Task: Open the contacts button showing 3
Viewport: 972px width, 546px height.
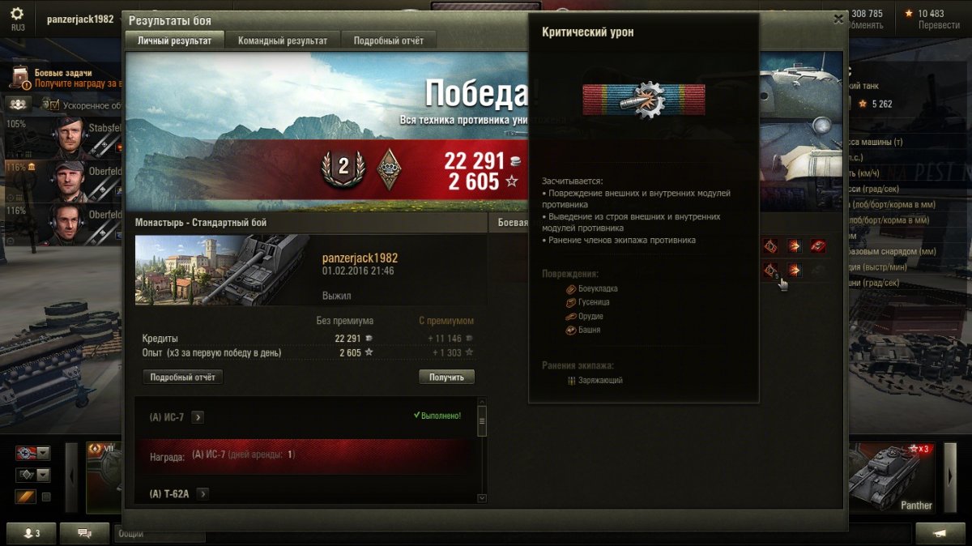Action: 32,533
